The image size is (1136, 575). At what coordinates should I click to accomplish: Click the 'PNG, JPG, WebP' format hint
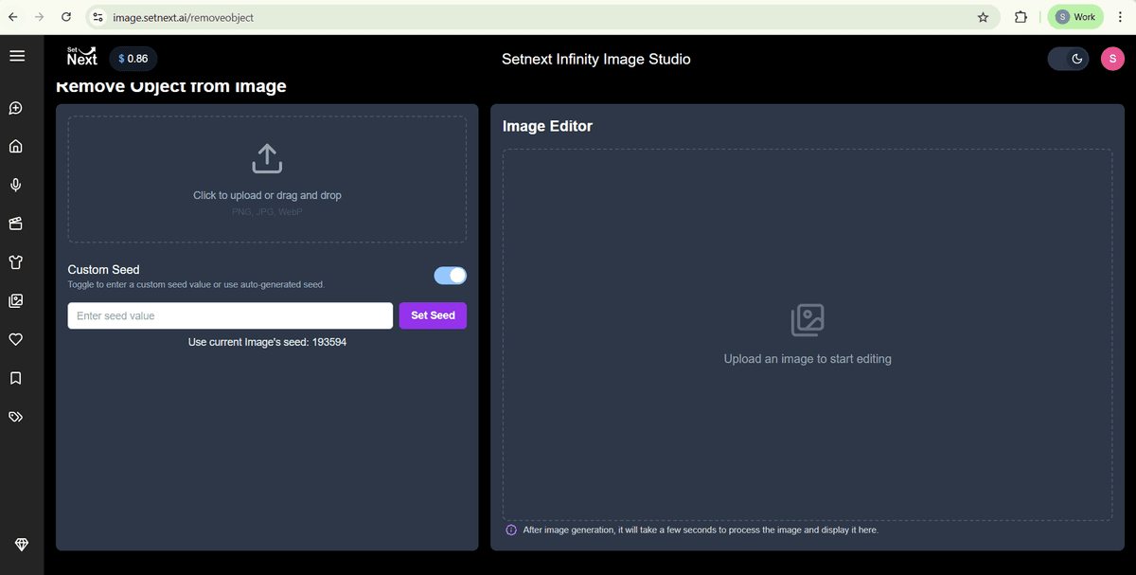pyautogui.click(x=267, y=212)
